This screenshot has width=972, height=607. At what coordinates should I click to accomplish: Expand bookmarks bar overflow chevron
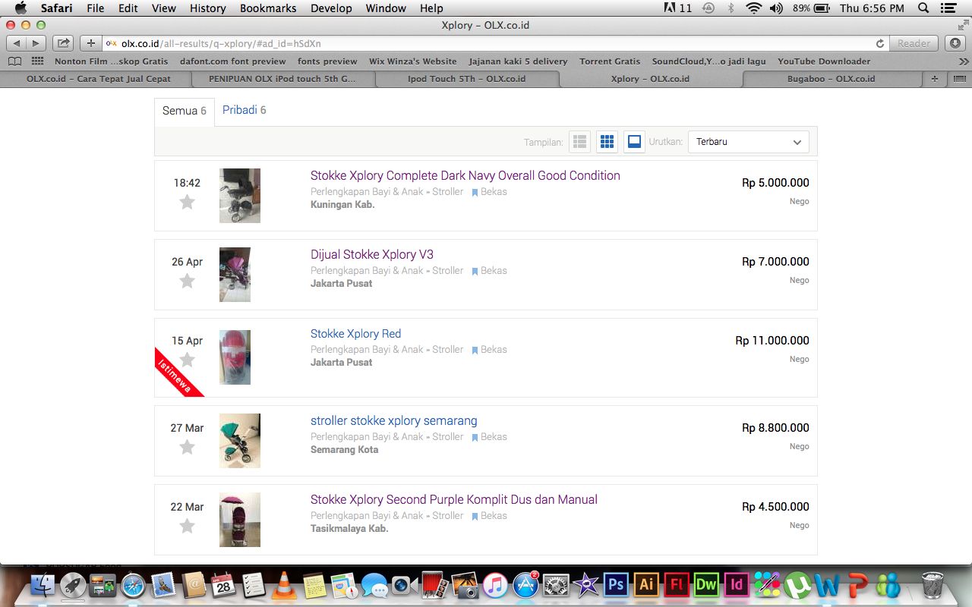(962, 61)
